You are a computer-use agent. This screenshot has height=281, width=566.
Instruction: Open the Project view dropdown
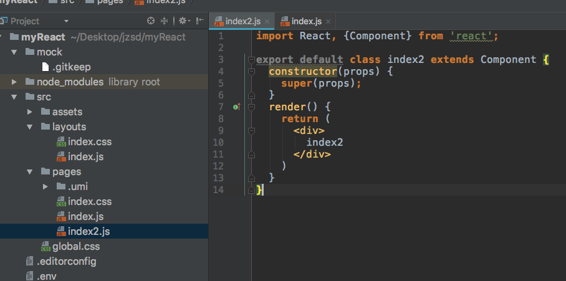point(66,21)
